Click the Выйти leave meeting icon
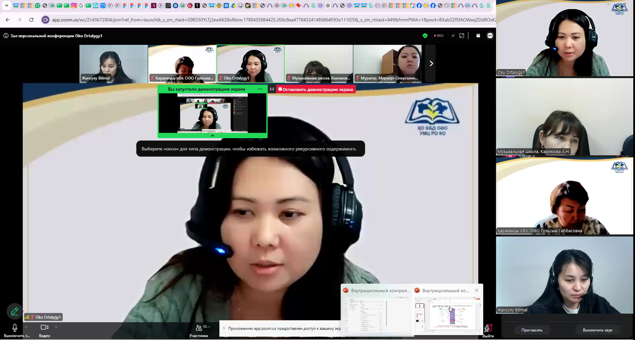 [488, 331]
